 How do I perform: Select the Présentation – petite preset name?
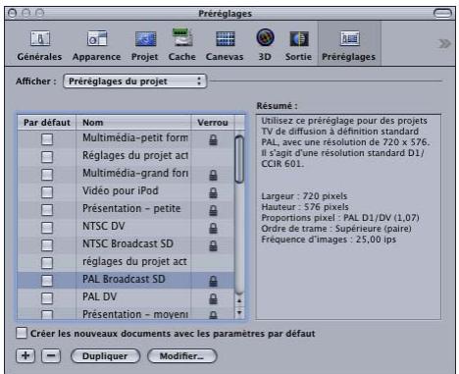pos(131,208)
